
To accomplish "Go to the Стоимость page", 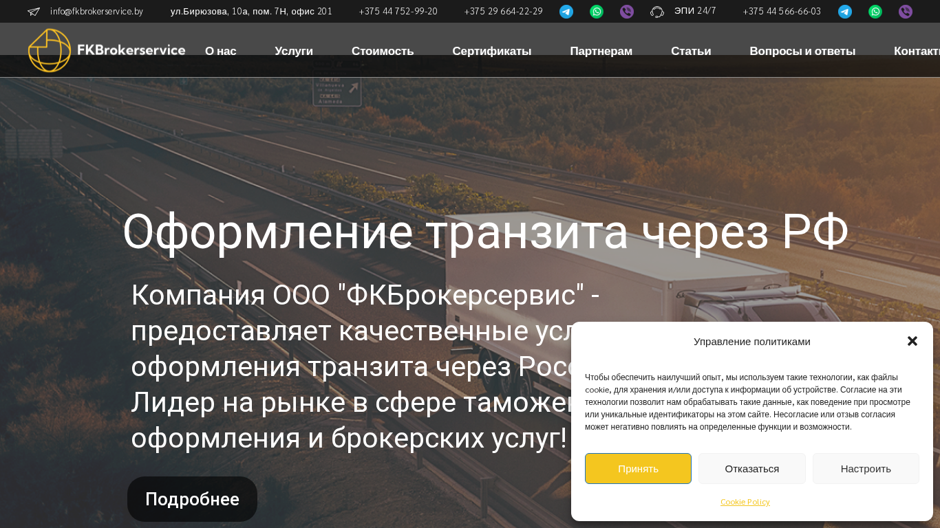I will (383, 51).
